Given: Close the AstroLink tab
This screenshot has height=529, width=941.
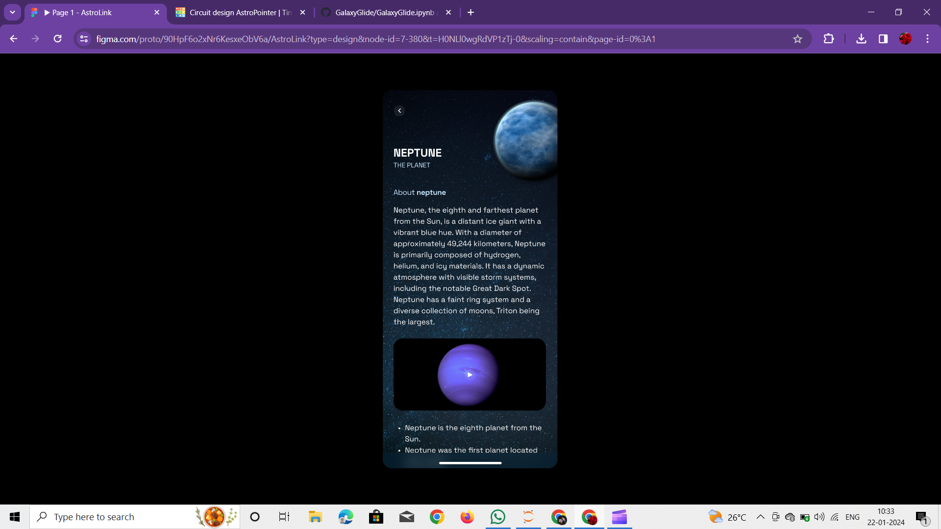Looking at the screenshot, I should 157,12.
